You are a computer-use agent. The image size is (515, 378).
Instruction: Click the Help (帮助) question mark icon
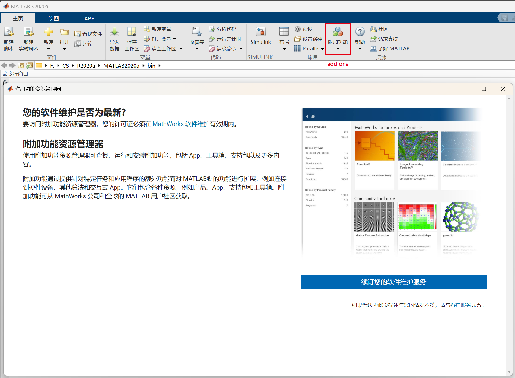click(360, 32)
